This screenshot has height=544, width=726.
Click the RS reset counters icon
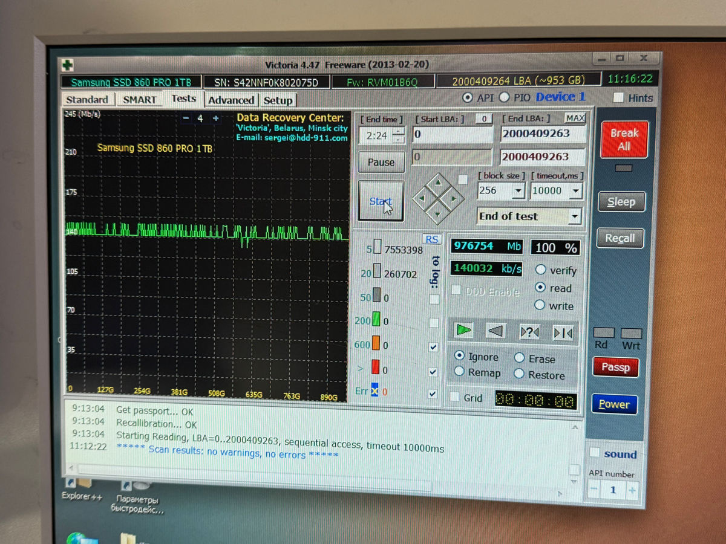[431, 239]
